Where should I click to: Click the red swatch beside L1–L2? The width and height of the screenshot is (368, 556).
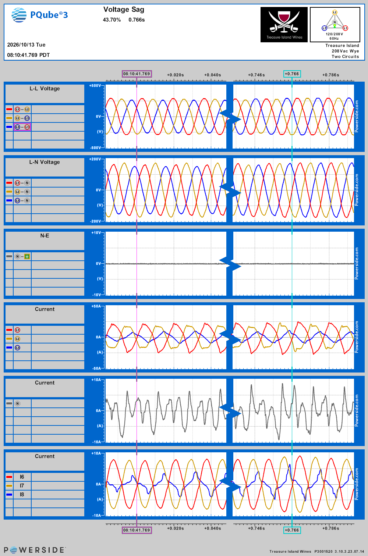9,109
